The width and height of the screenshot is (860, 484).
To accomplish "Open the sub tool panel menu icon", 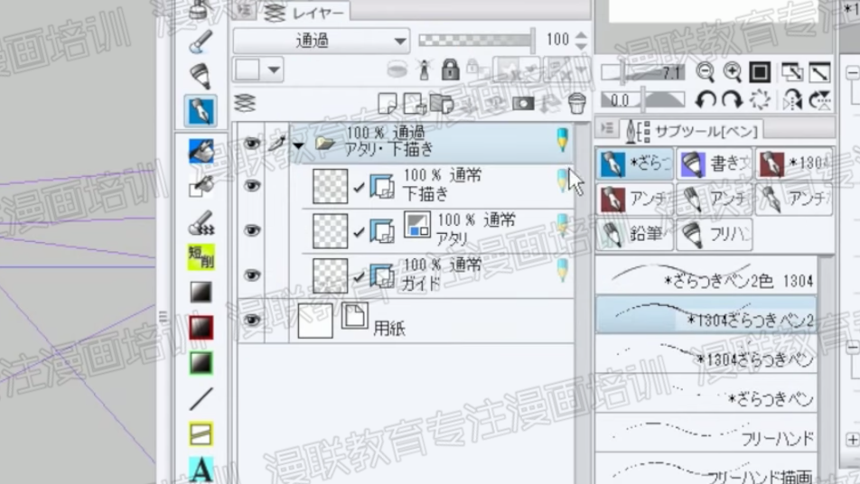I will tap(607, 129).
